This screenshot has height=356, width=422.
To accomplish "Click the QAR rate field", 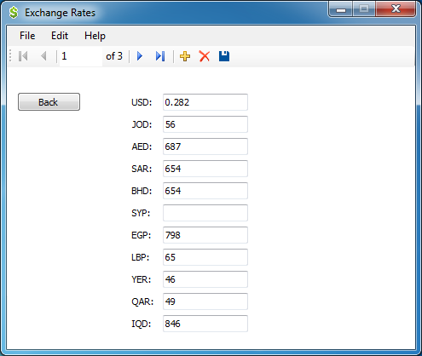I will coord(205,301).
